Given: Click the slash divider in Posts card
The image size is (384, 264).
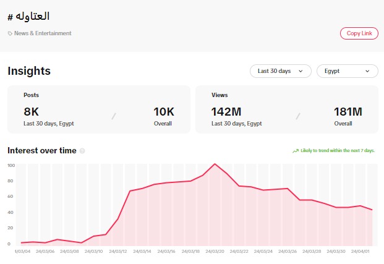Looking at the screenshot, I should [113, 116].
